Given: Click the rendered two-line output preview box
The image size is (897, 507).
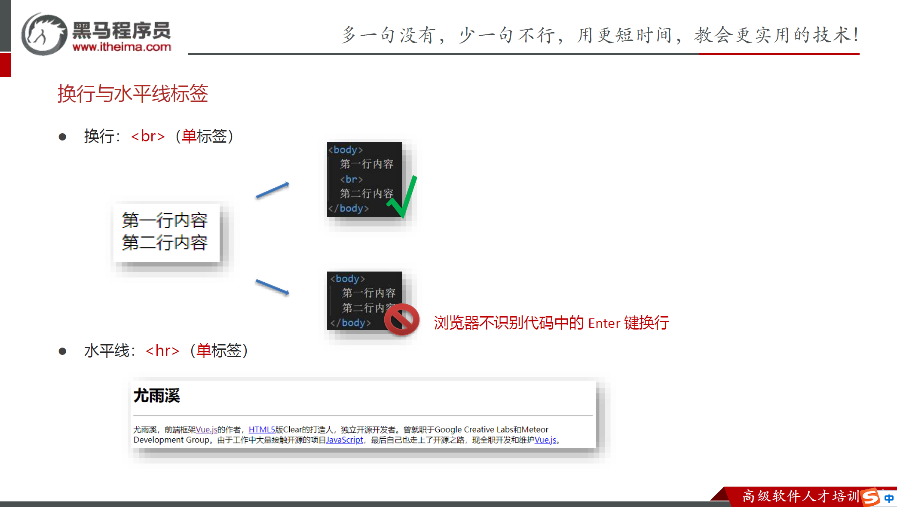Looking at the screenshot, I should click(x=166, y=232).
